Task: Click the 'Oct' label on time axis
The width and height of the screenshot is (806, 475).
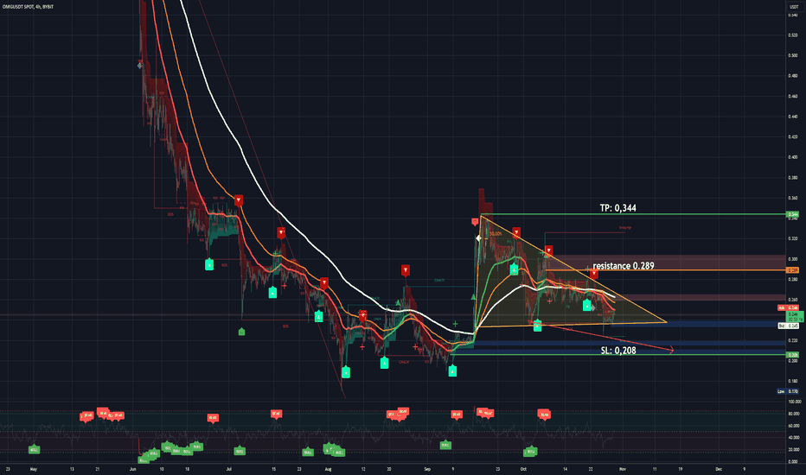Action: (x=523, y=469)
